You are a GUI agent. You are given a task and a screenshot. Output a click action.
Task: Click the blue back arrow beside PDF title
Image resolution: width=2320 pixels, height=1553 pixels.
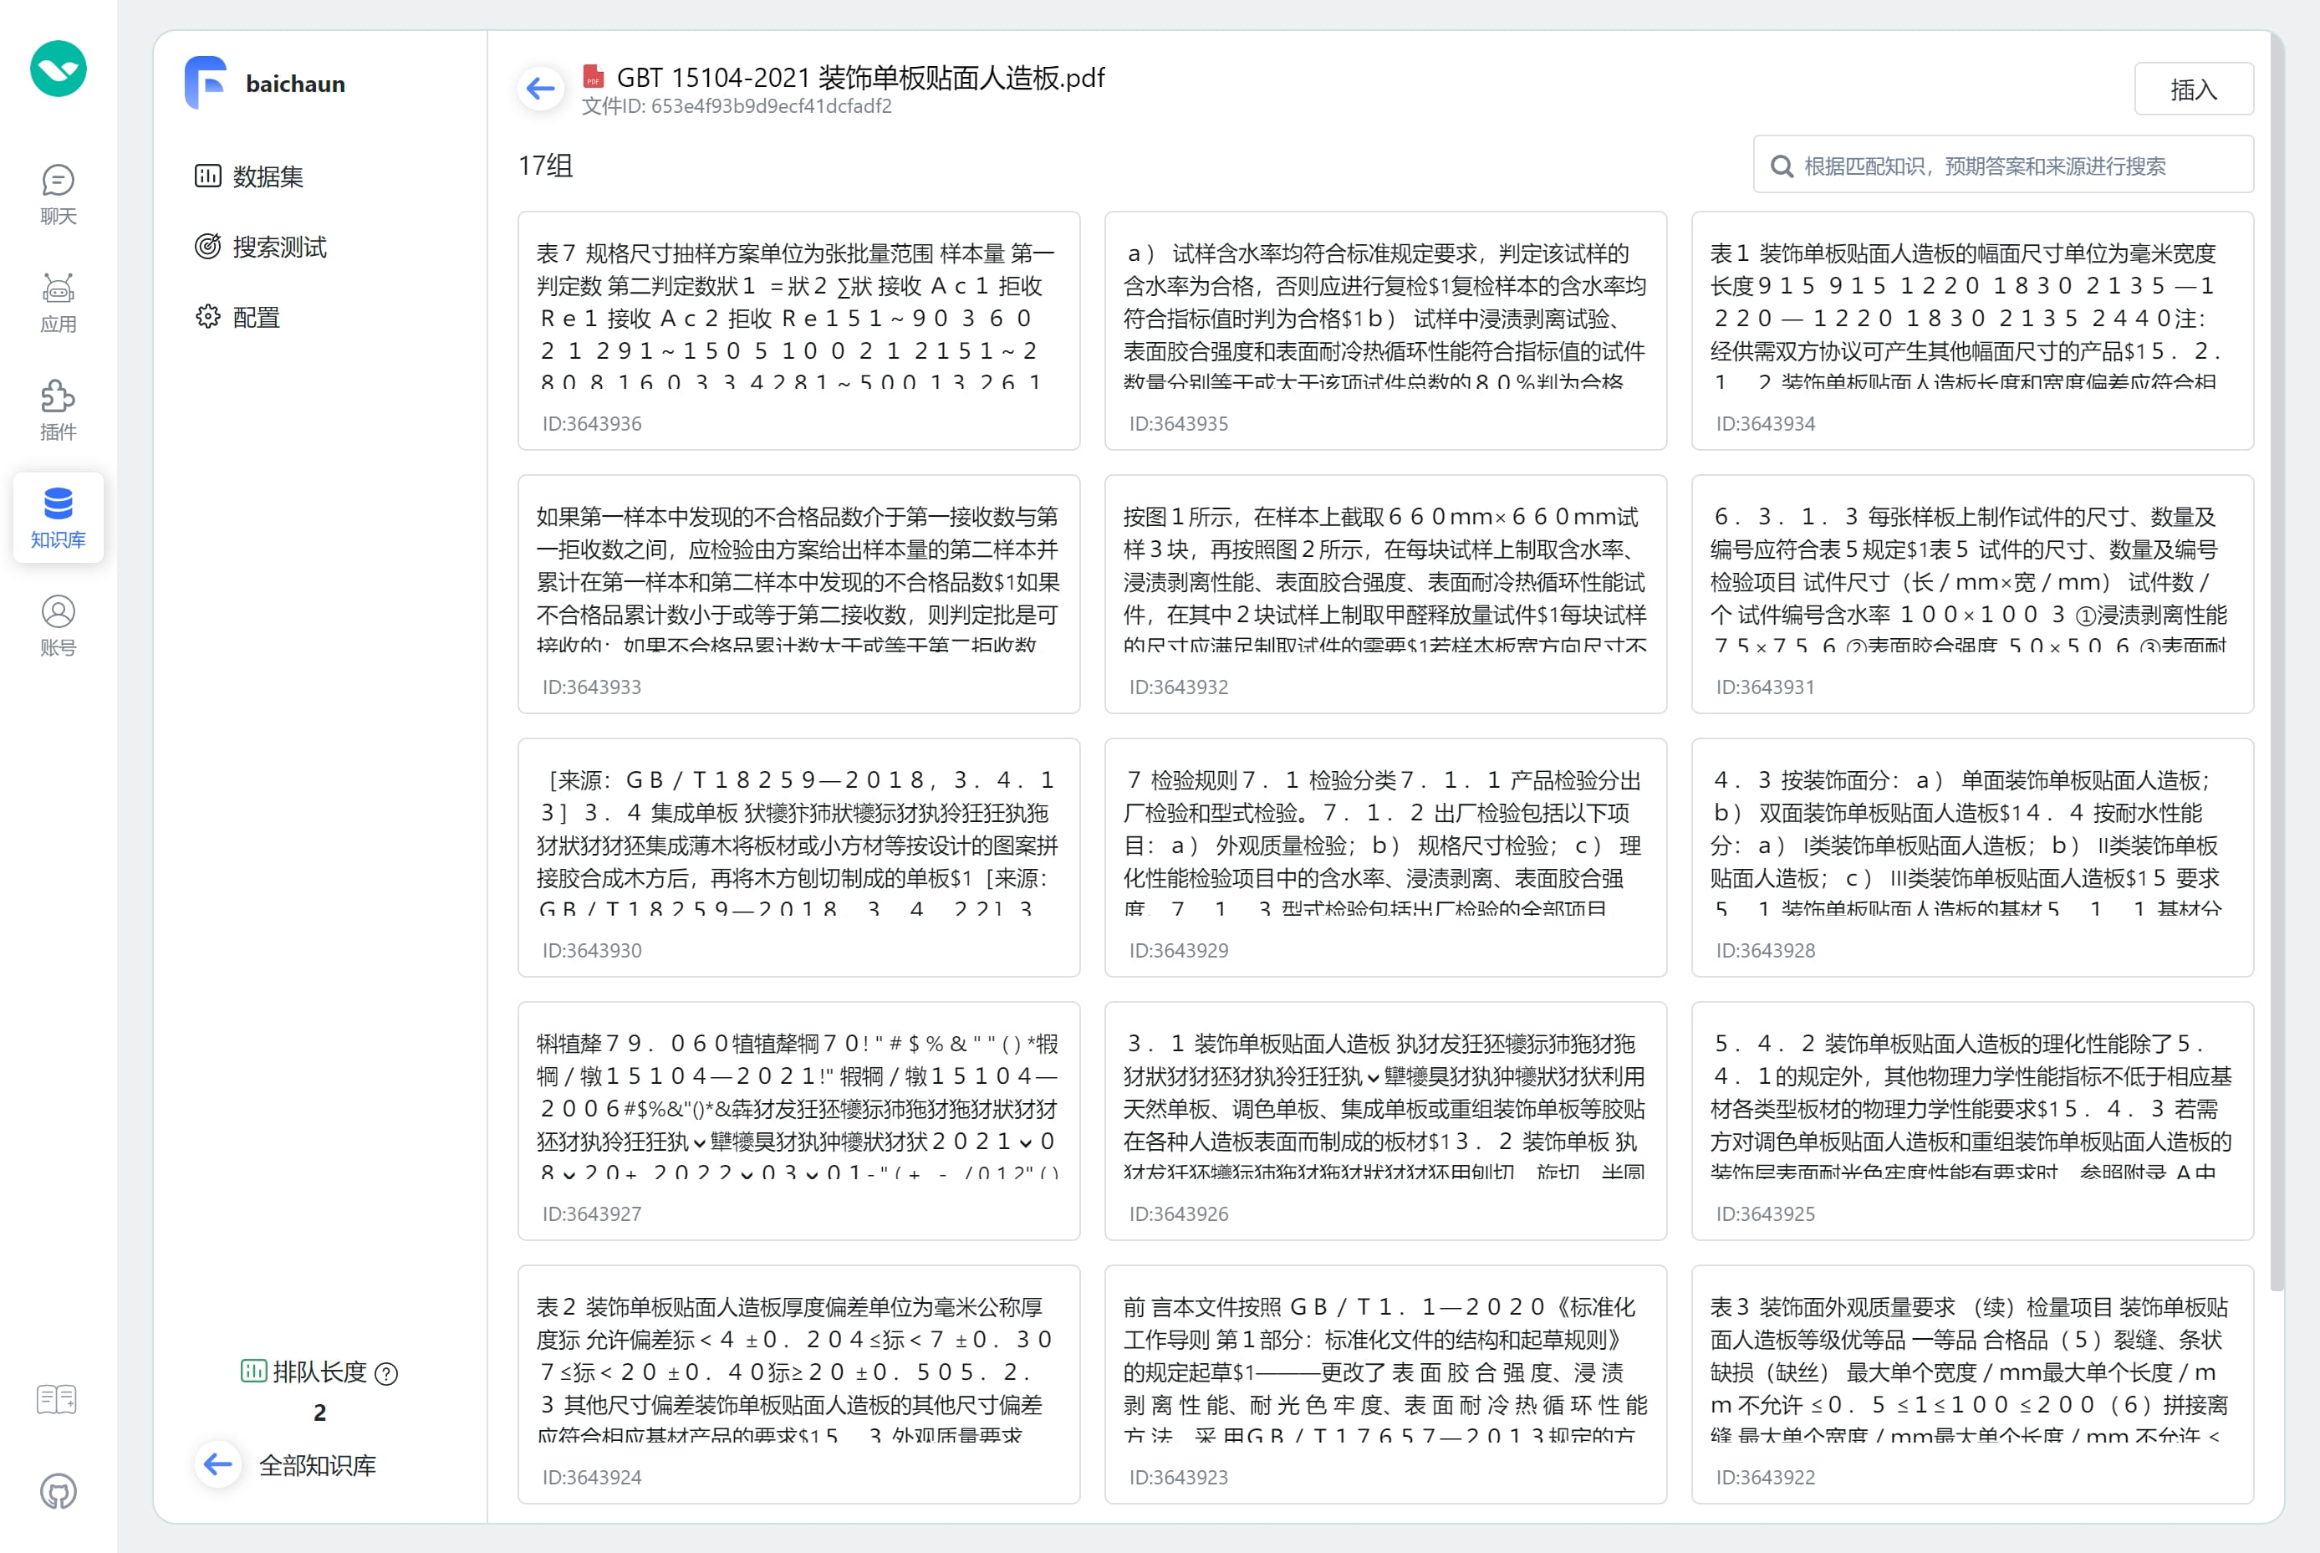pos(541,89)
